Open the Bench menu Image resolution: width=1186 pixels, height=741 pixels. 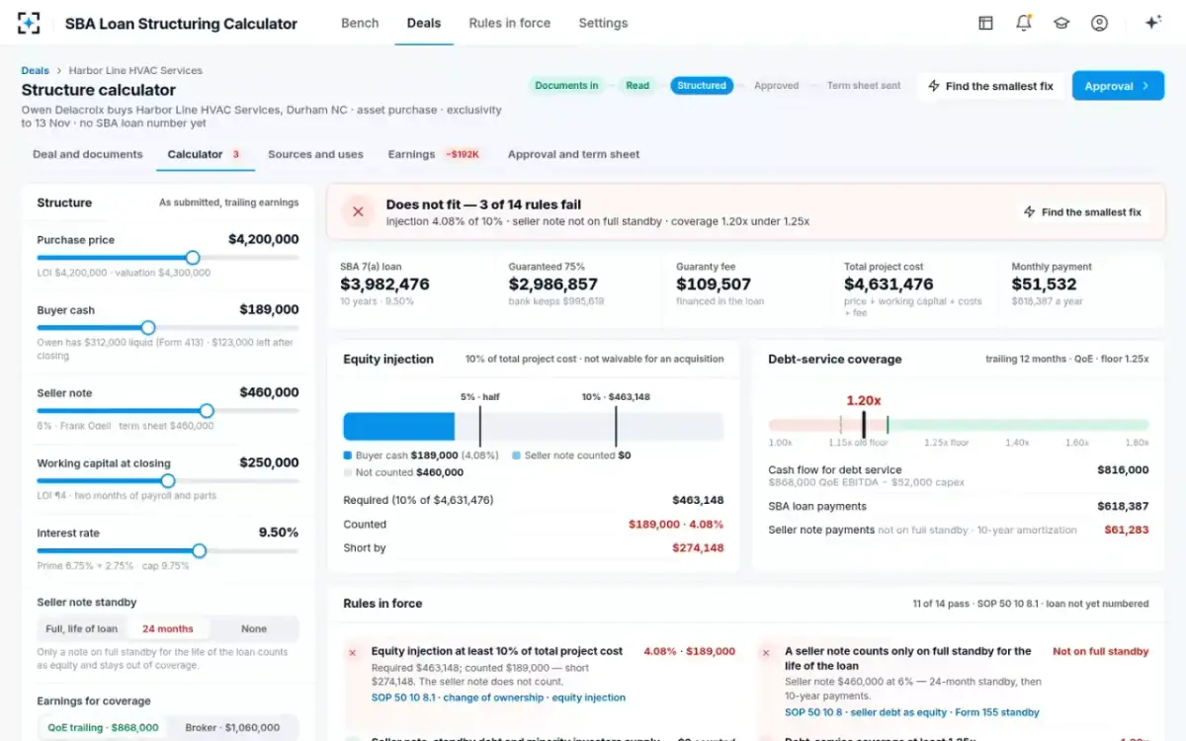click(360, 23)
